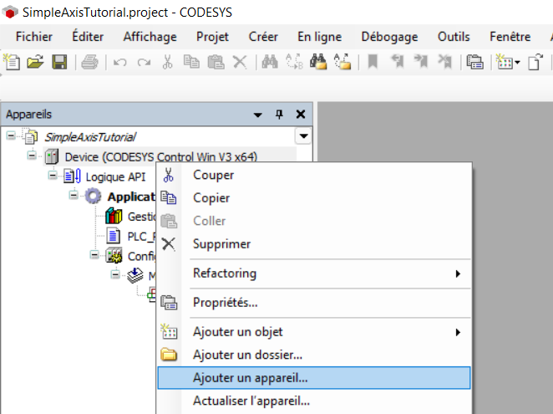This screenshot has height=414, width=553.
Task: Collapse the MainTask node expander
Action: (115, 274)
